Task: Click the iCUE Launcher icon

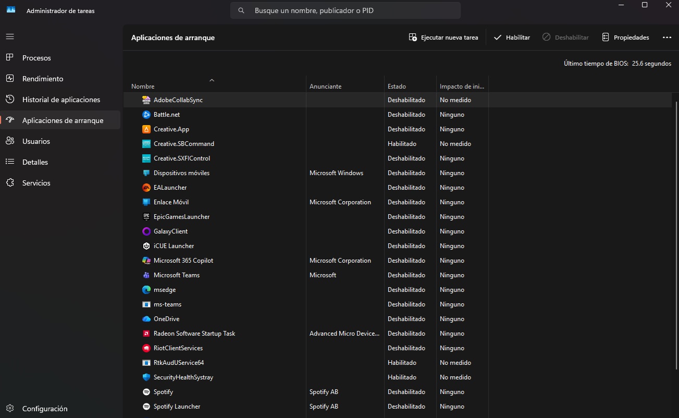Action: [x=146, y=245]
